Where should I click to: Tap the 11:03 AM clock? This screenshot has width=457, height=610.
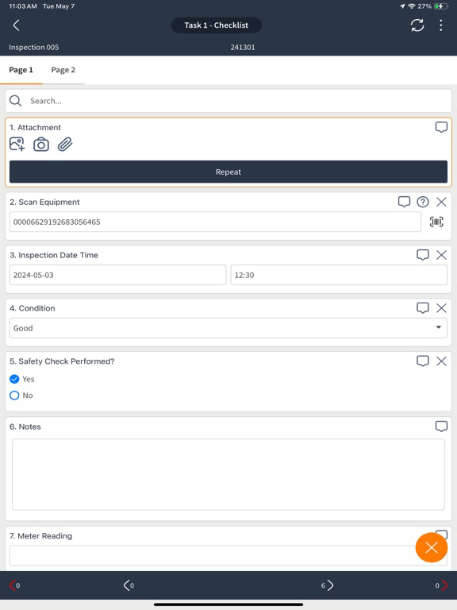[23, 6]
